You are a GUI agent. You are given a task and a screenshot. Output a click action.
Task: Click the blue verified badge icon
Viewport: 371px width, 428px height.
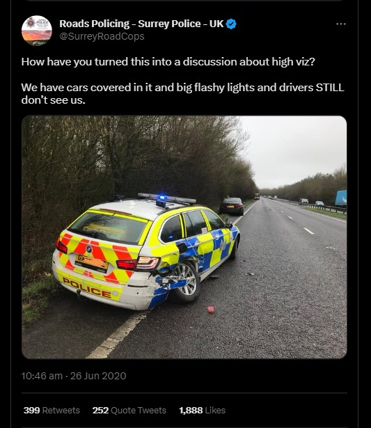(232, 24)
